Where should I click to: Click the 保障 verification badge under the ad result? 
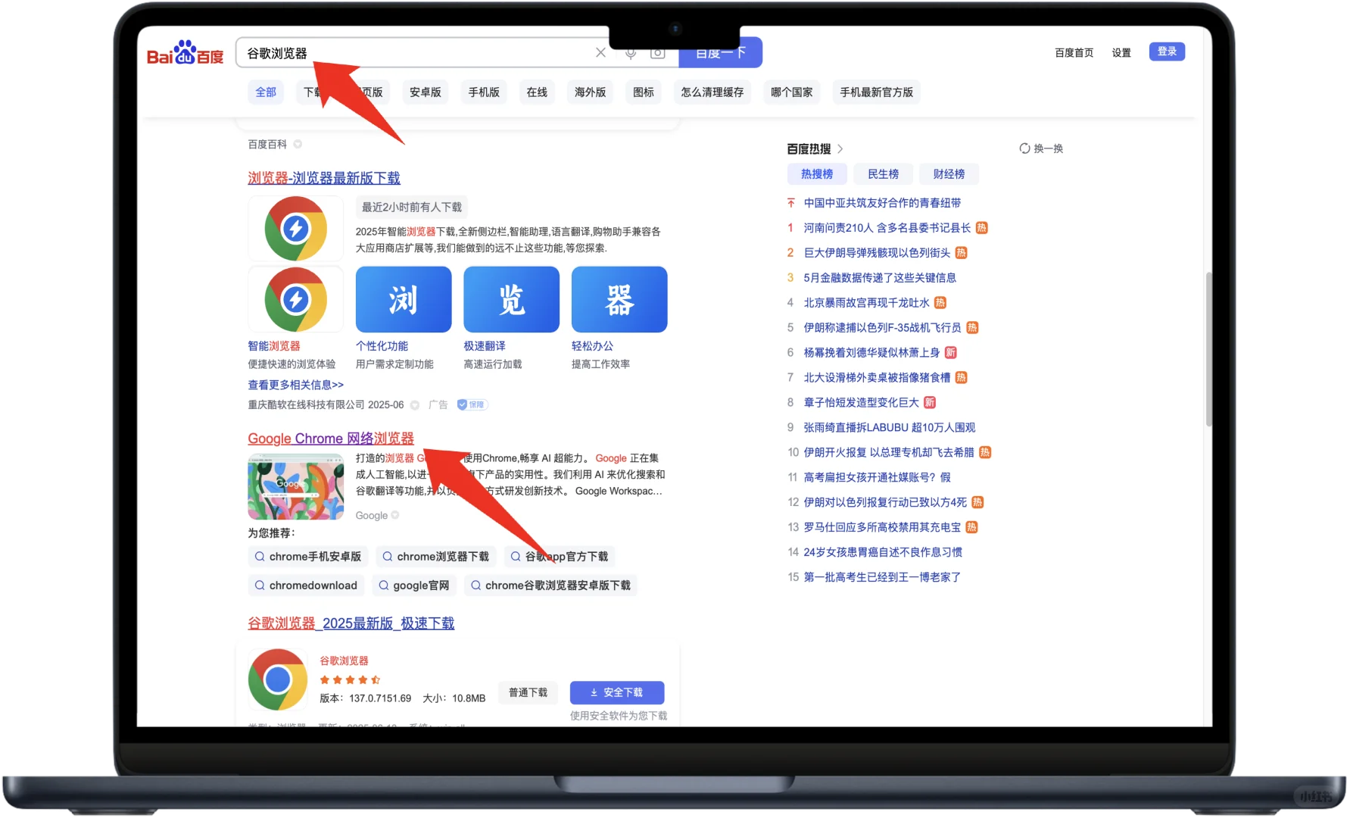tap(472, 404)
